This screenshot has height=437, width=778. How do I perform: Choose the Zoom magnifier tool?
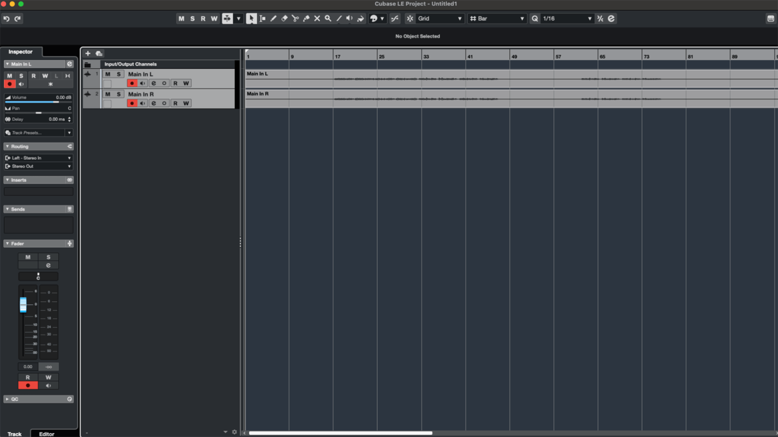click(x=328, y=19)
